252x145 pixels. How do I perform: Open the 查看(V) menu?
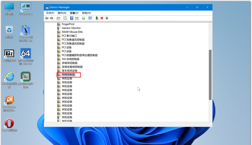tap(74, 13)
